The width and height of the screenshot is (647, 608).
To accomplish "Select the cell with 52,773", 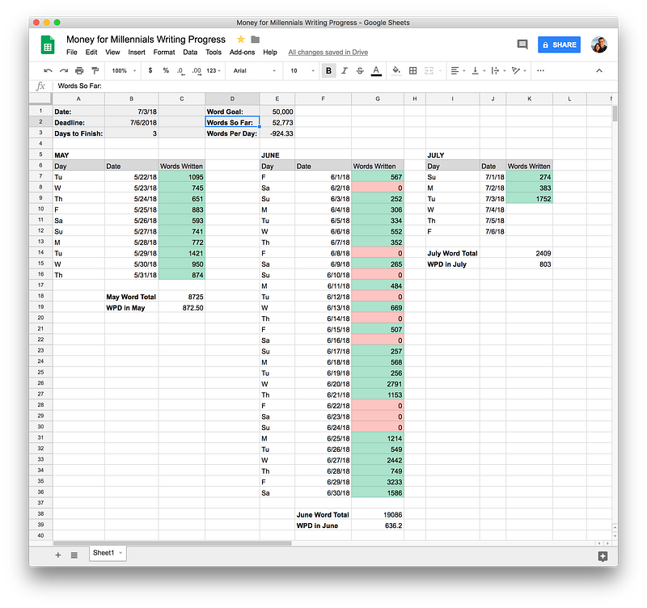I will tap(277, 123).
